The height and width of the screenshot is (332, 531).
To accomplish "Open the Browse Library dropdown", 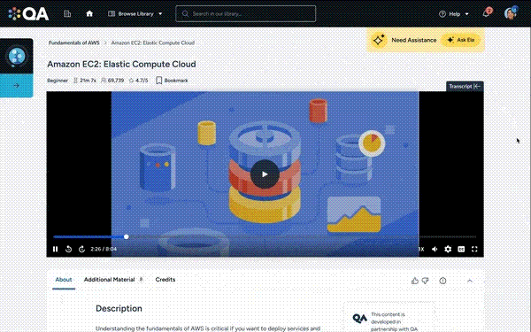I will pos(135,14).
